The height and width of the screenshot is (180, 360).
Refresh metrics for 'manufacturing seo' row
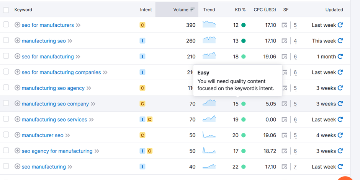coord(340,41)
